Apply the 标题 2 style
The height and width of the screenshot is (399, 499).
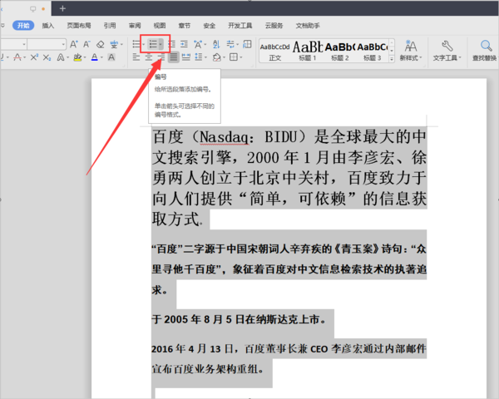click(x=340, y=51)
